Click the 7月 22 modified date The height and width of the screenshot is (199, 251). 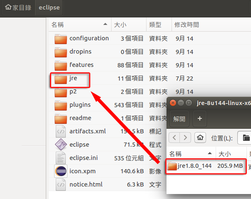pos(184,79)
